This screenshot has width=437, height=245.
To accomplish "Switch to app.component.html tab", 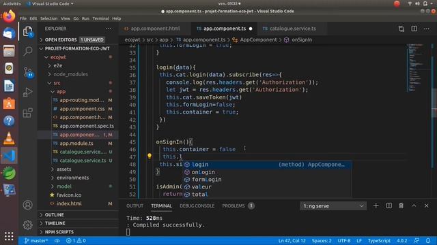I will point(155,29).
